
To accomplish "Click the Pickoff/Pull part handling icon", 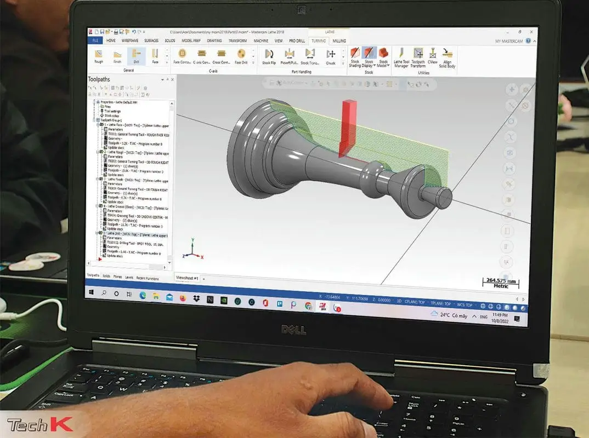I will tap(289, 57).
